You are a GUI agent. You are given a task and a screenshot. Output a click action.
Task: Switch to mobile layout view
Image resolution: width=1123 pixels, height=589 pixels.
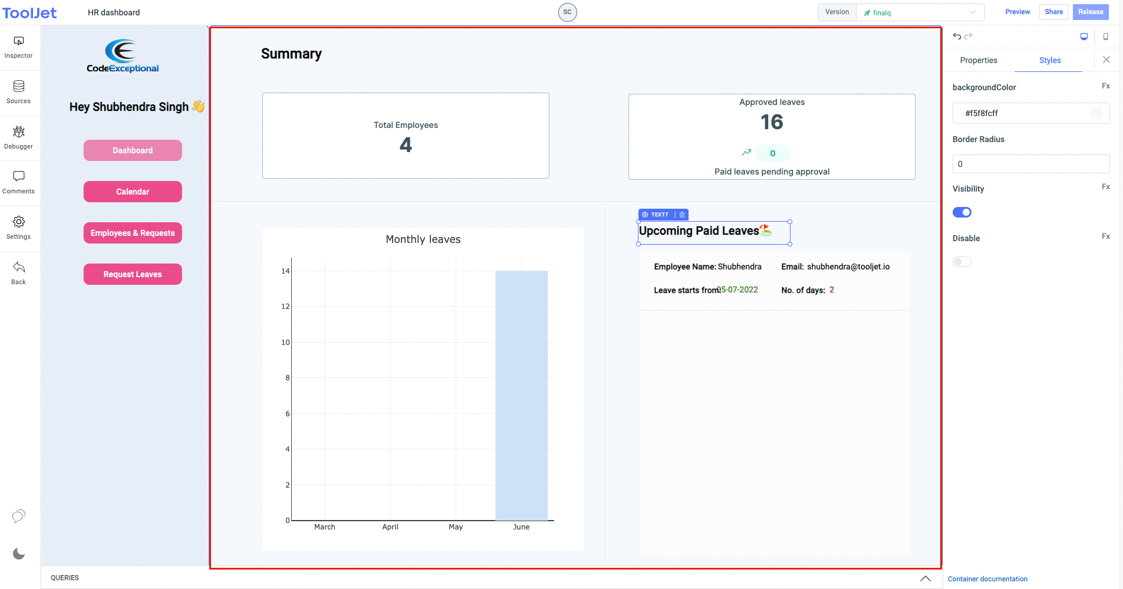(x=1106, y=36)
